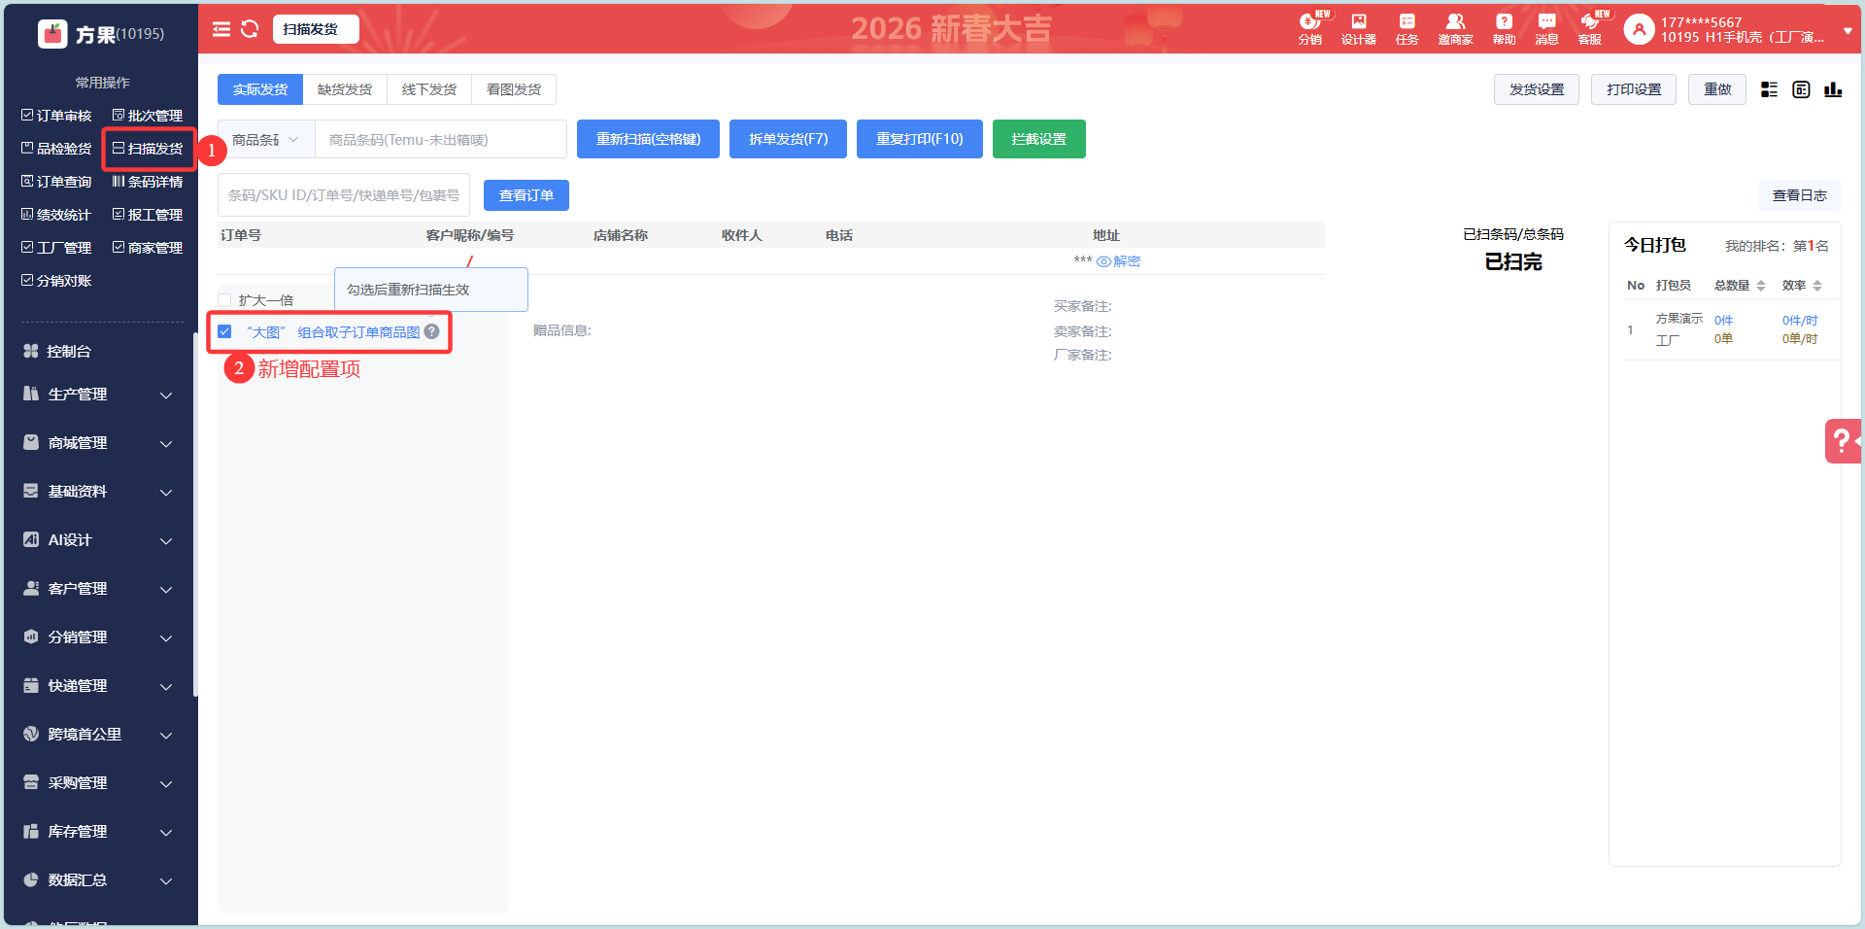1865x929 pixels.
Task: Open the 分销 icon in the header
Action: pyautogui.click(x=1310, y=29)
